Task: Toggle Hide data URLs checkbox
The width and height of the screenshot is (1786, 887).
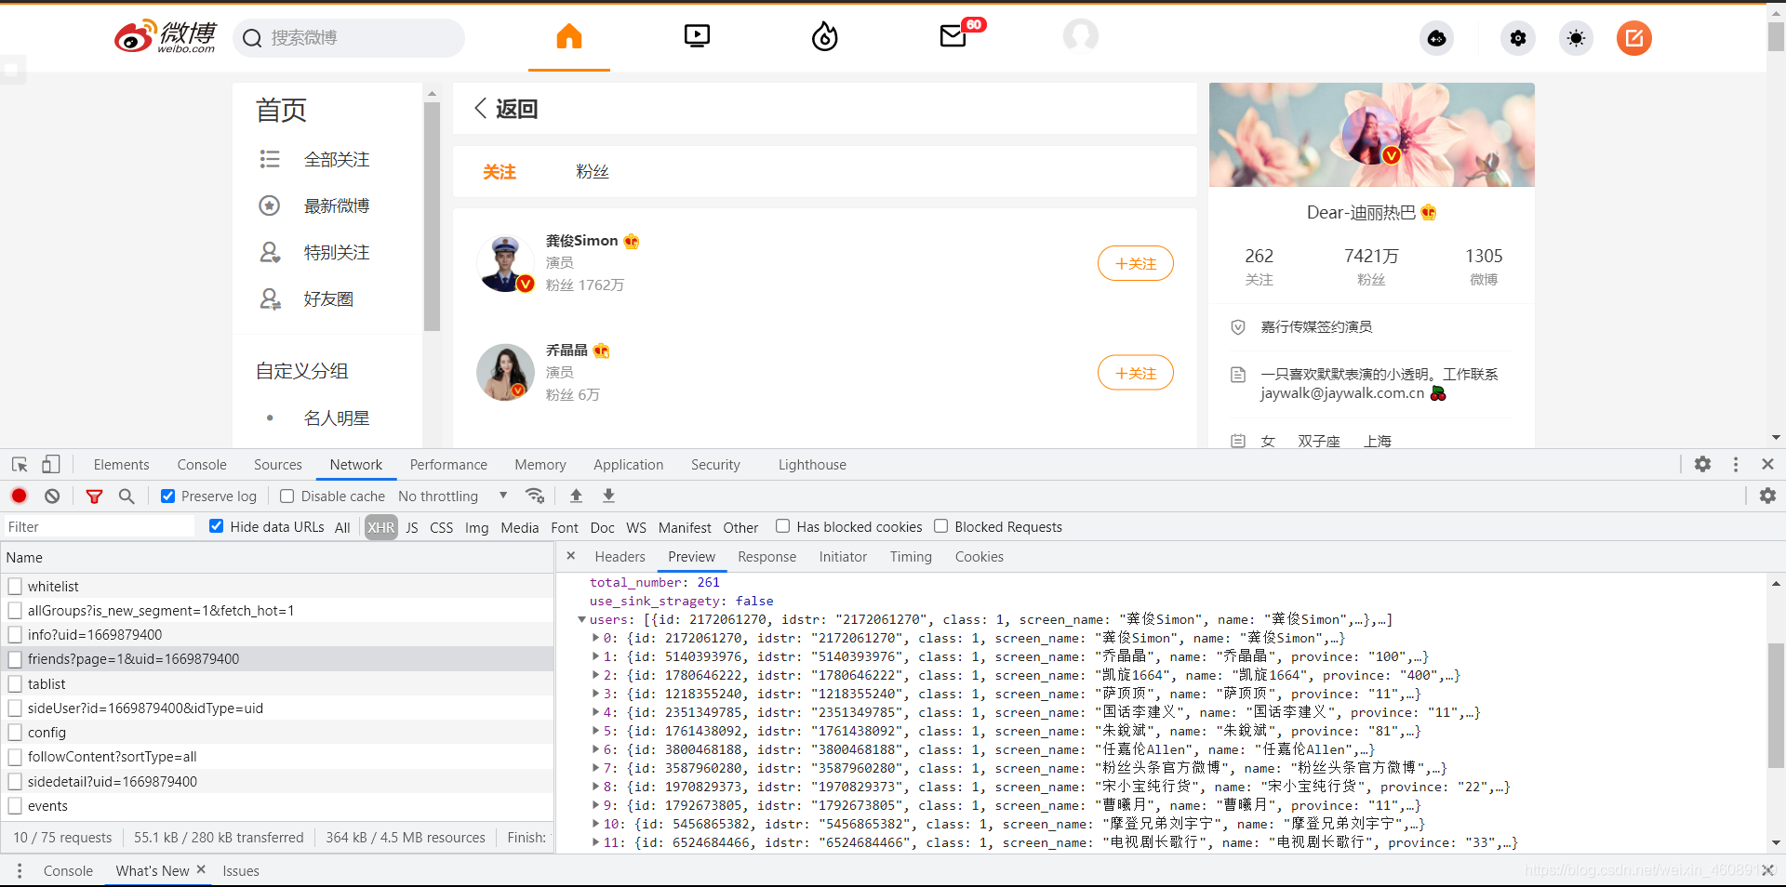Action: point(217,526)
